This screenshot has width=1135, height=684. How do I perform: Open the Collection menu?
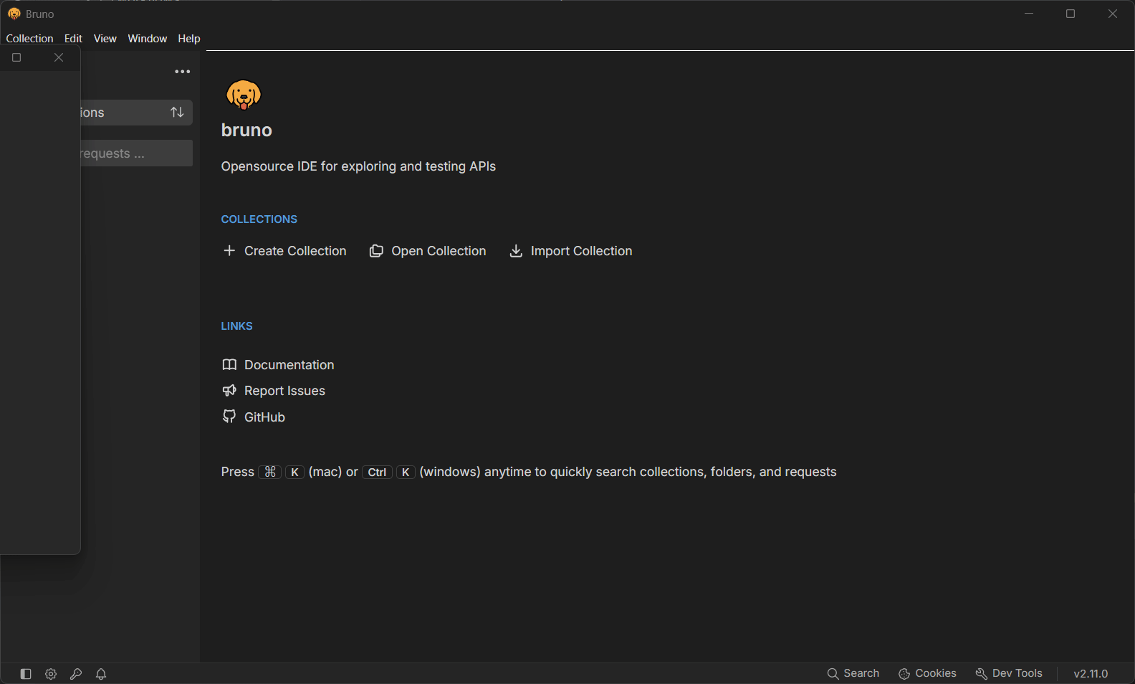click(29, 39)
